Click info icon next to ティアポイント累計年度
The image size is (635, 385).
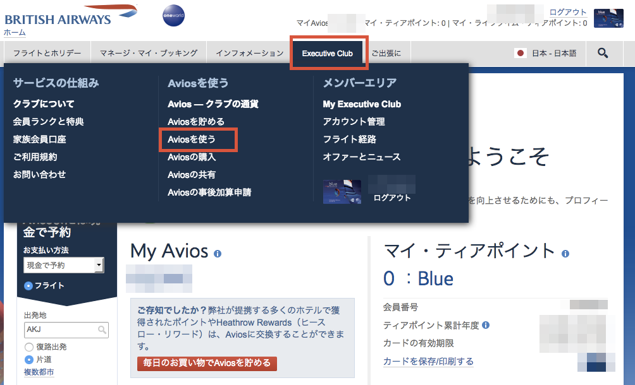[486, 325]
